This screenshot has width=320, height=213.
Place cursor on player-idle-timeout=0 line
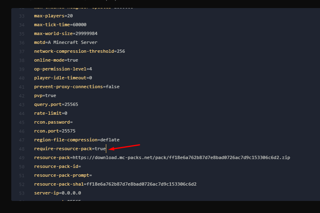(63, 78)
